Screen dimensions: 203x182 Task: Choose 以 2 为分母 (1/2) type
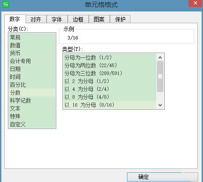tap(110, 81)
